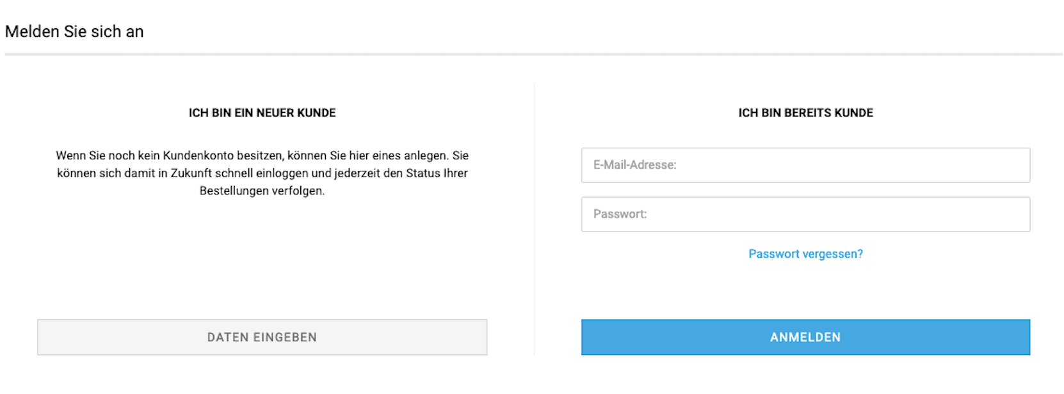Focus the Passwort input field
This screenshot has width=1064, height=394.
(x=805, y=214)
